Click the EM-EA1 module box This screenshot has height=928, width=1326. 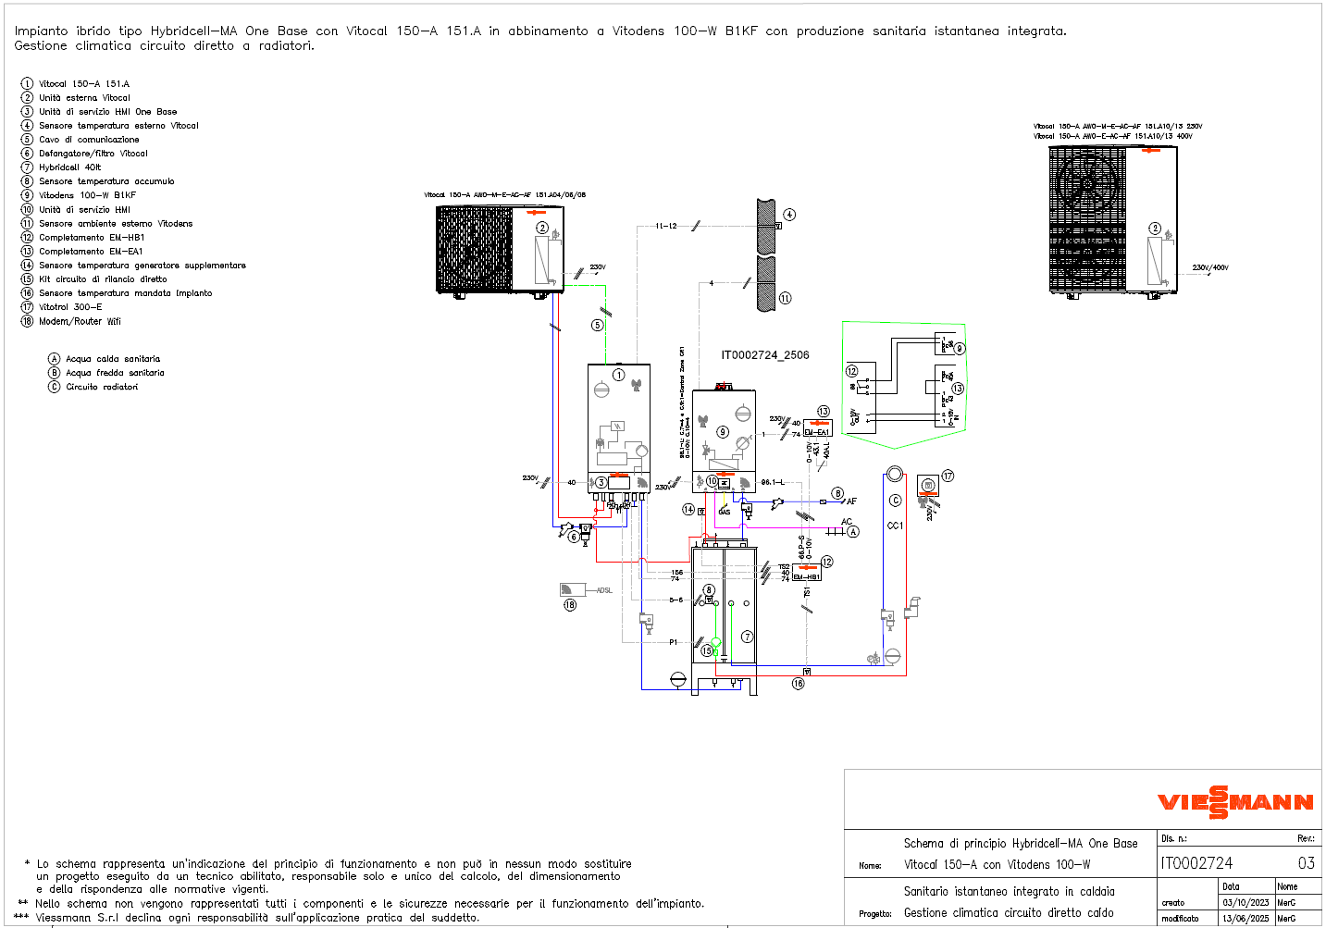tap(818, 428)
